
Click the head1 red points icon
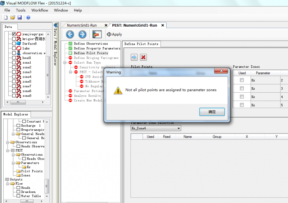(x=19, y=58)
